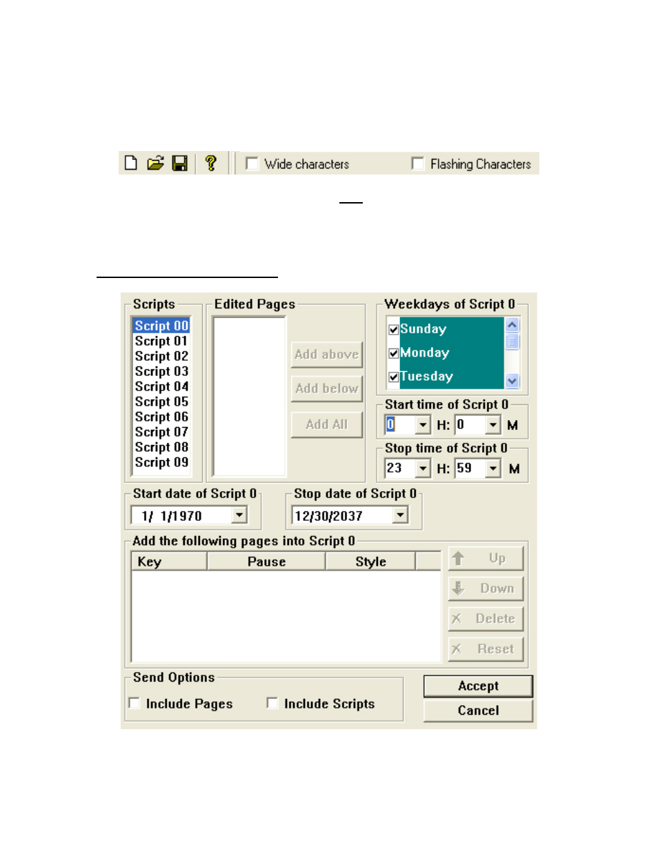Select Script 03 in Scripts list
Image resolution: width=658 pixels, height=852 pixels.
pos(161,371)
